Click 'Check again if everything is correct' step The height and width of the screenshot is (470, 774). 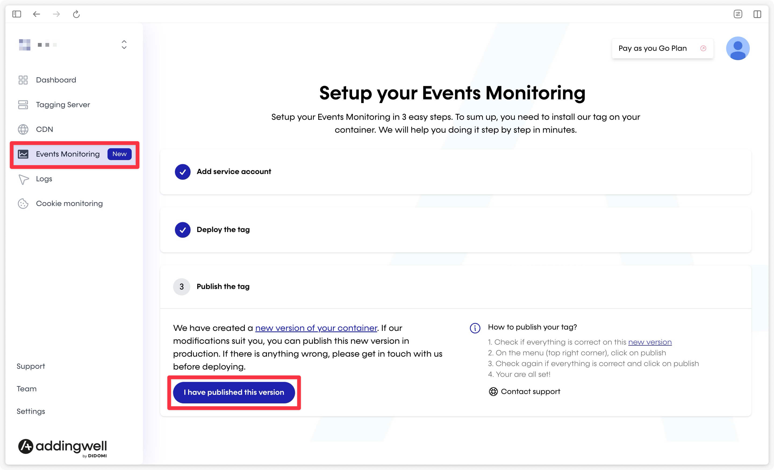[x=593, y=364]
